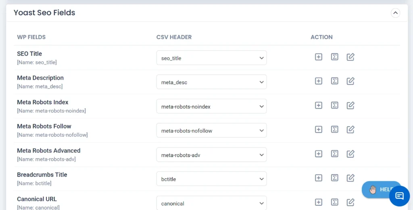
Task: Click plus icon in Meta Description row
Action: click(319, 81)
